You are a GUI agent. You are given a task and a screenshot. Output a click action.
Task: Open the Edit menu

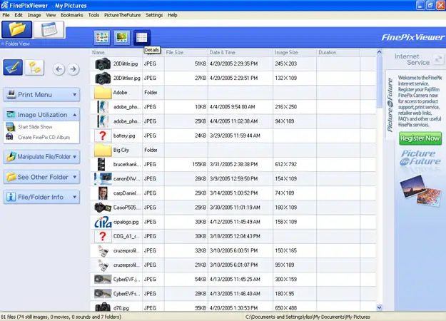coord(19,15)
